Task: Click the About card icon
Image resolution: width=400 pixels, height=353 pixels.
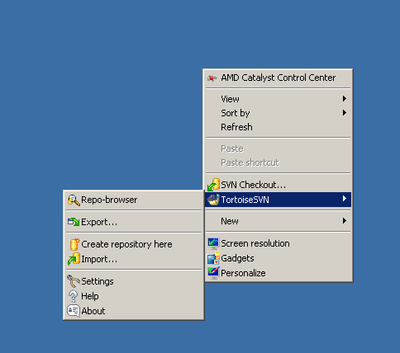Action: coord(74,311)
